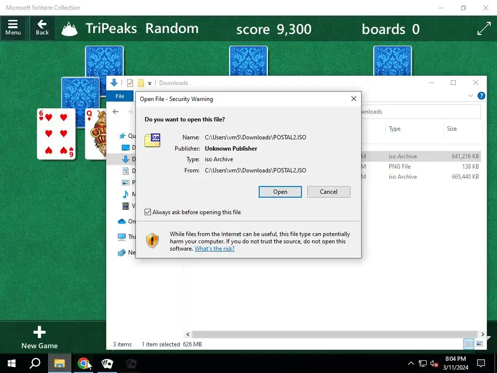Go Back in Solitaire Collection

[x=42, y=28]
